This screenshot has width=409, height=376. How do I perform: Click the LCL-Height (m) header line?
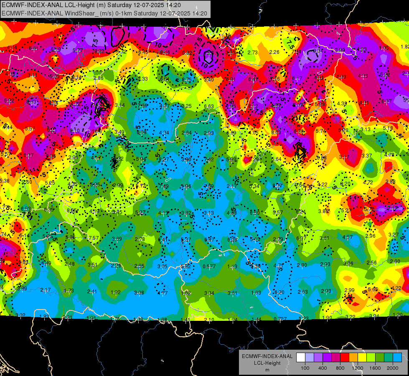[x=91, y=5]
